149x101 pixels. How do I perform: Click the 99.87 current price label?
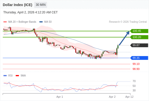tap(139, 45)
